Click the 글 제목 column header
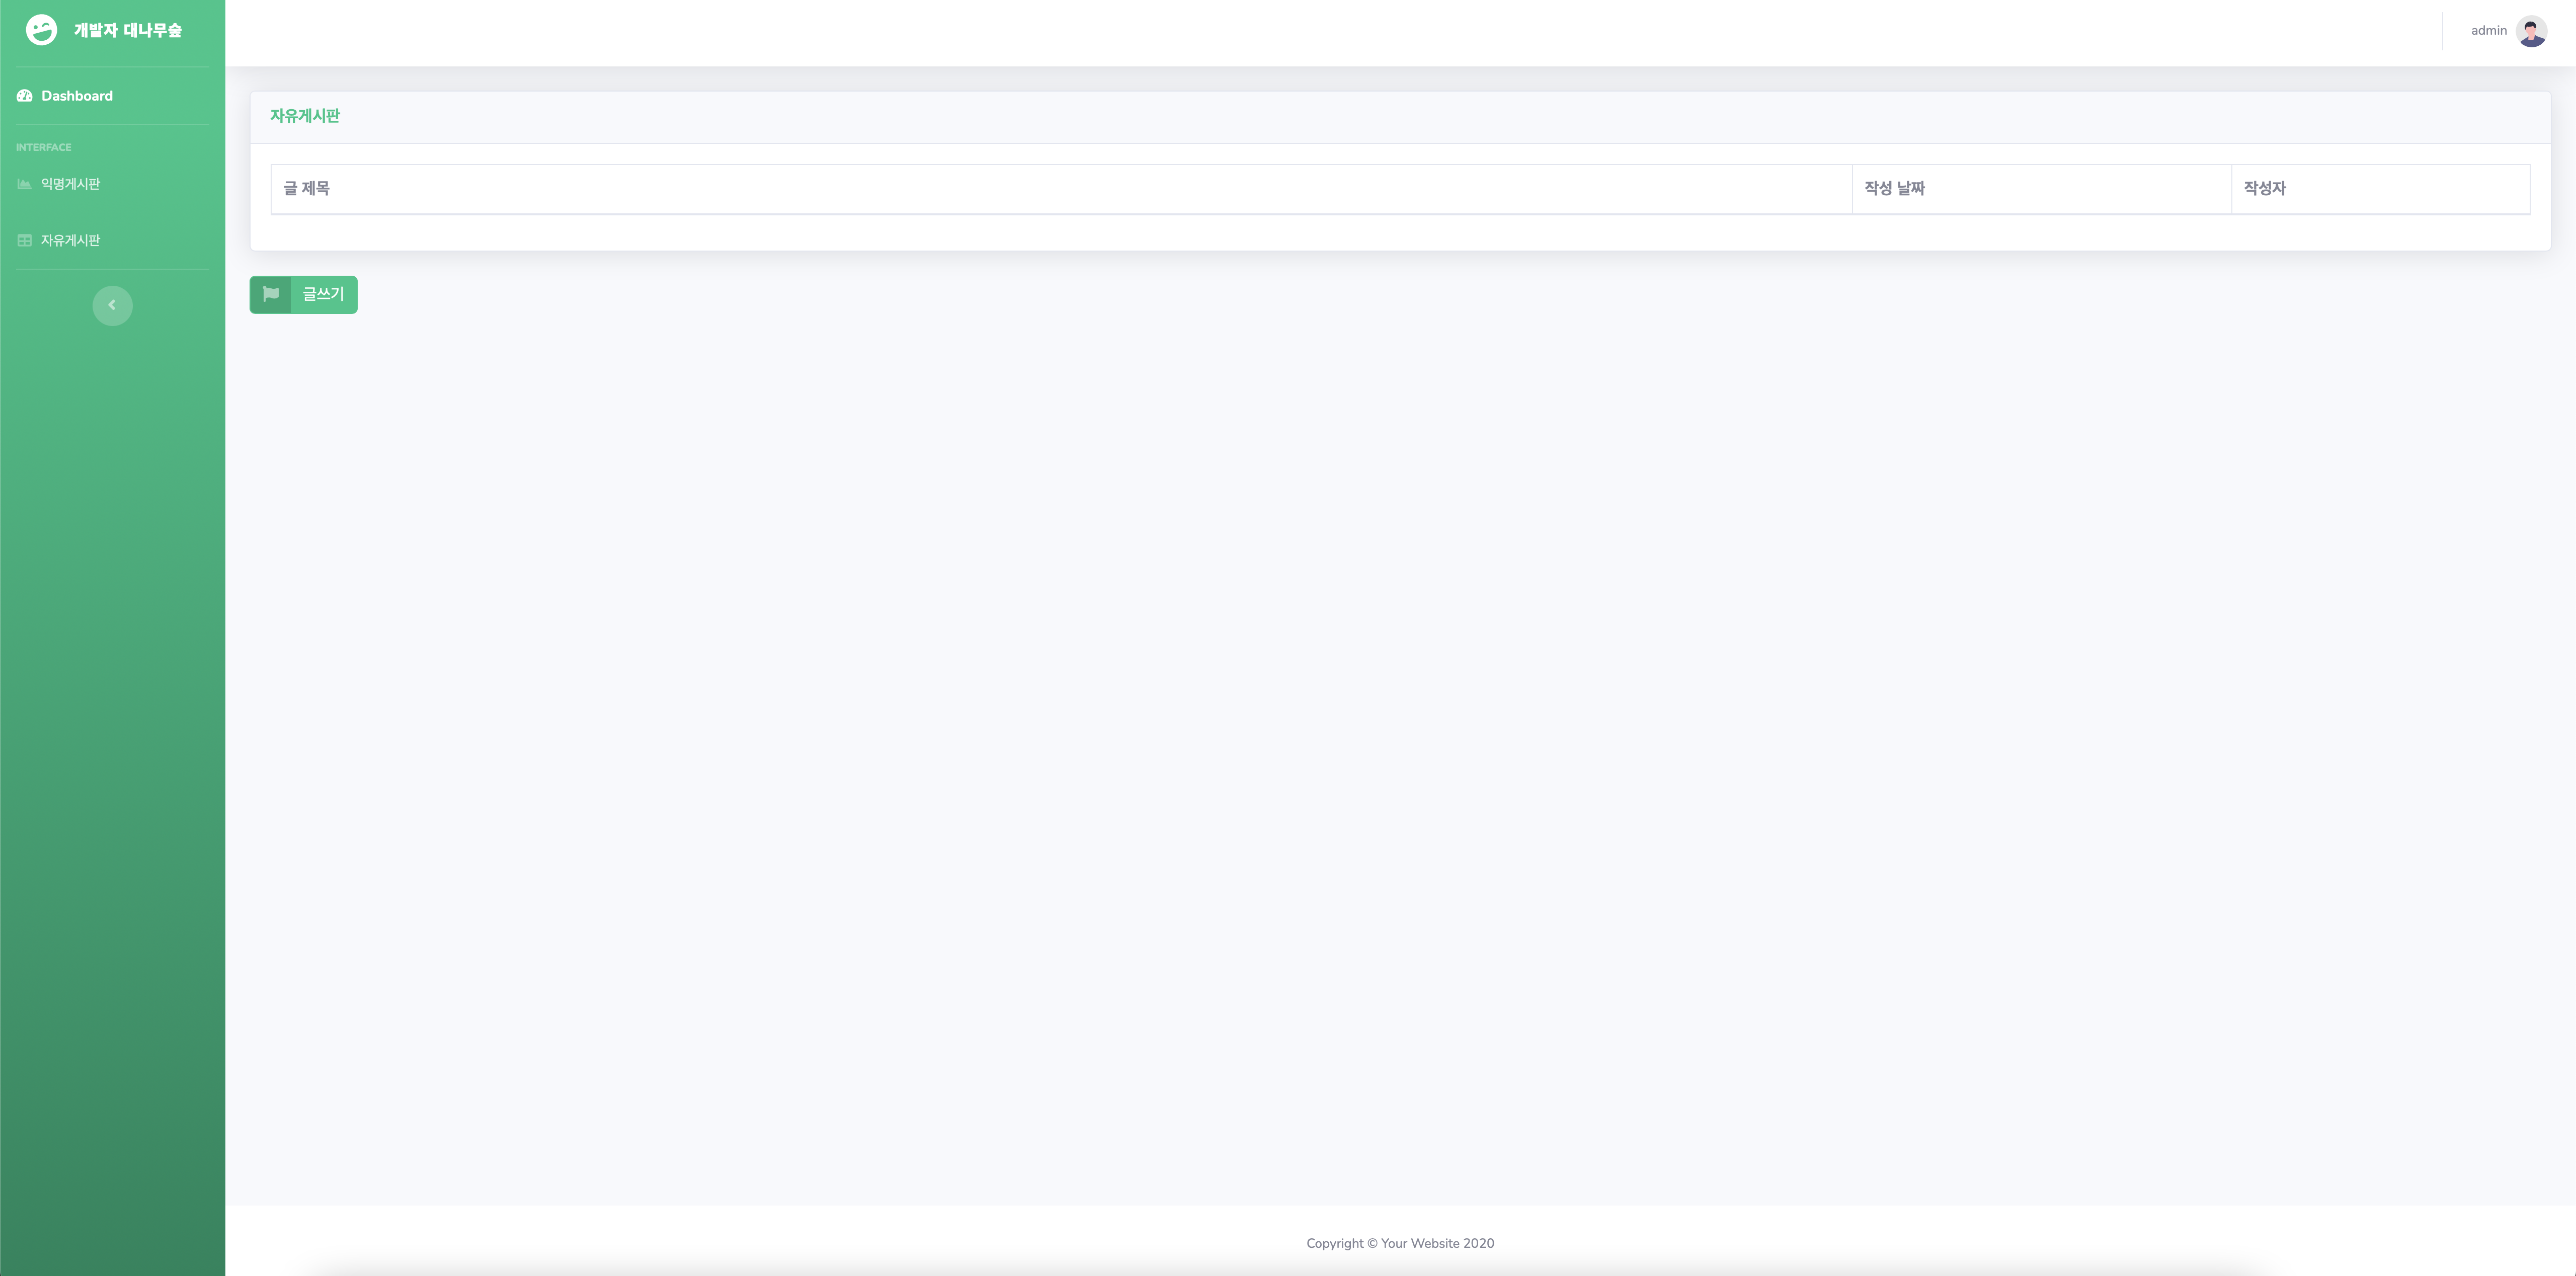2576x1276 pixels. 1061,189
